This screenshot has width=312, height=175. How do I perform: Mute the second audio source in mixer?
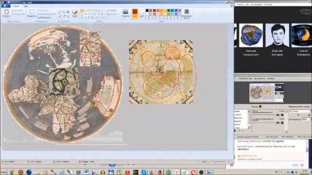[x=278, y=123]
